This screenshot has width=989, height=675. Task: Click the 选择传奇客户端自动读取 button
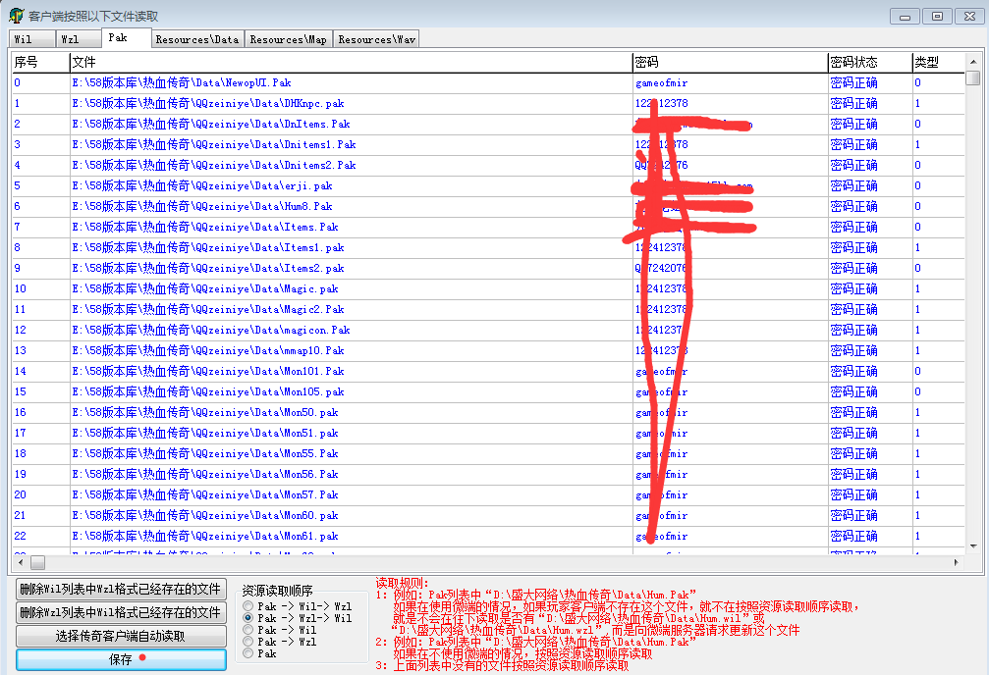coord(121,636)
